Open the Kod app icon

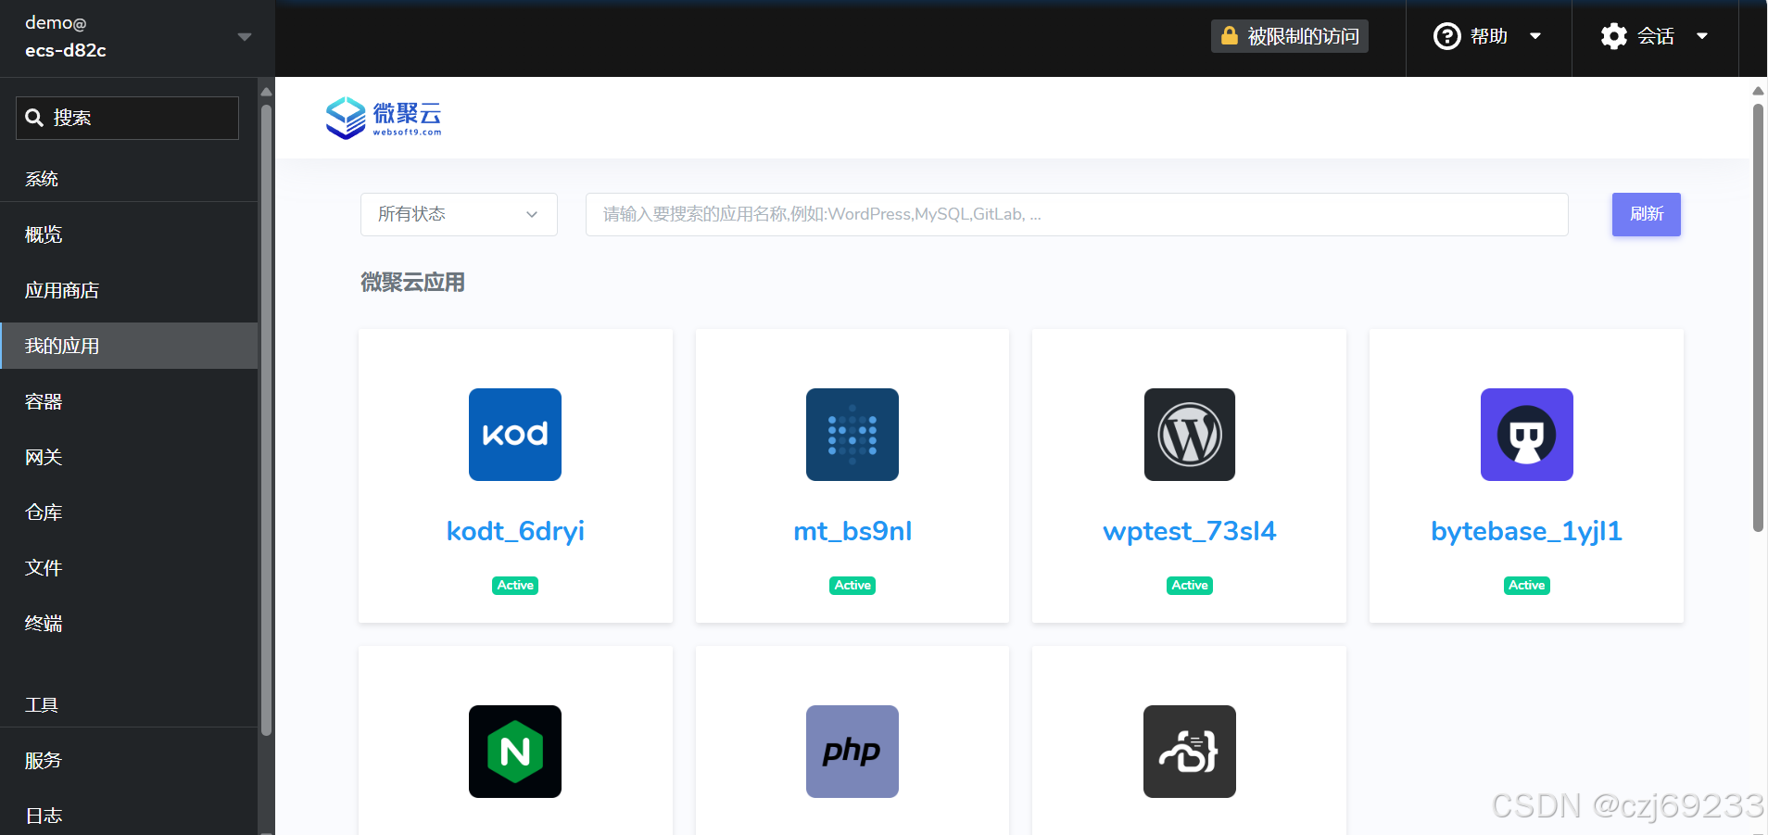(x=514, y=435)
